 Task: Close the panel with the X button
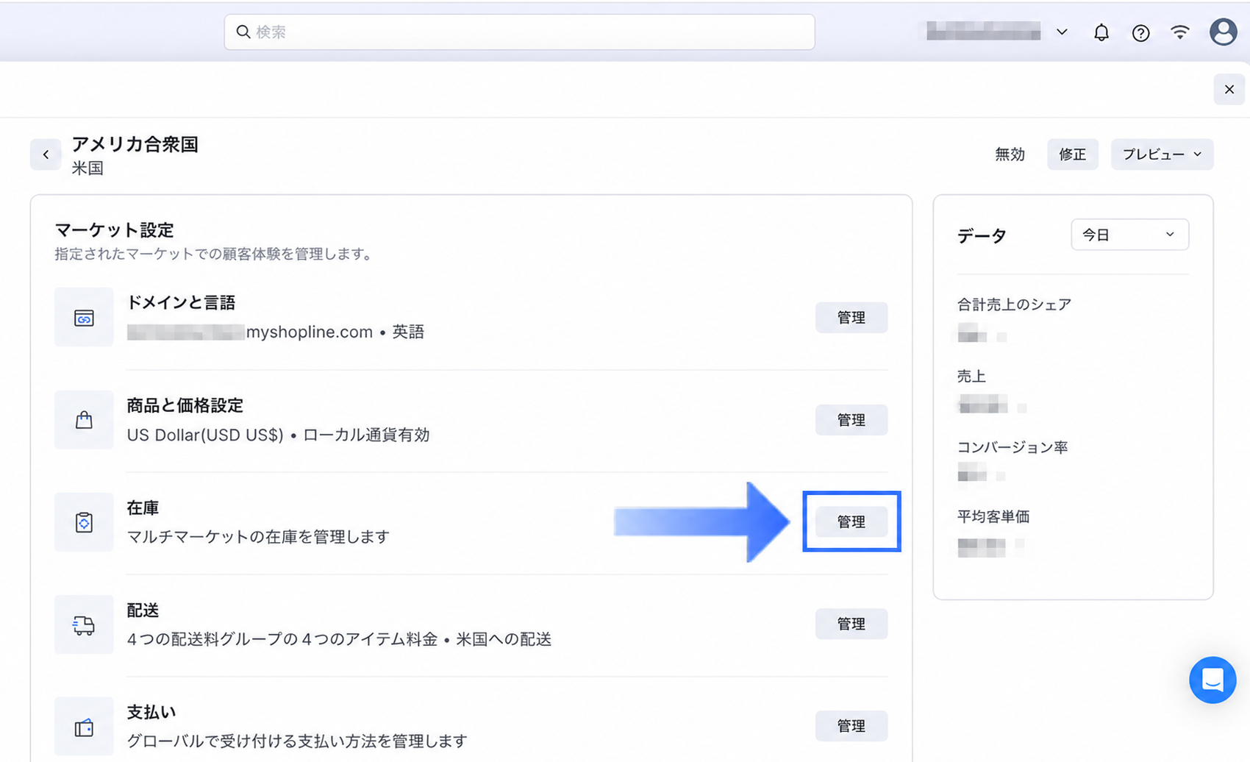click(1229, 90)
